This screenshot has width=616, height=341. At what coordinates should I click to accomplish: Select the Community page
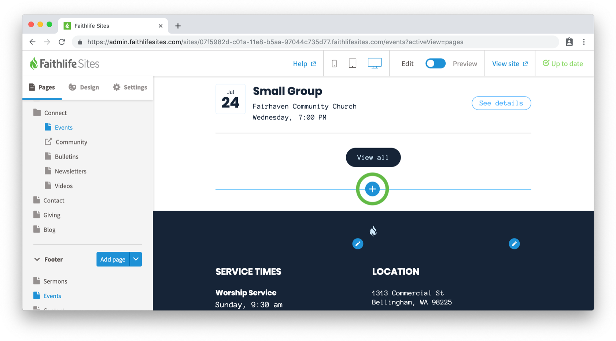coord(71,142)
